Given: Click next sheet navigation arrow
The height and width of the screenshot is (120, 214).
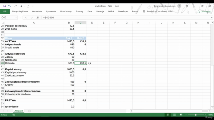Looking at the screenshot, I should pos(7,111).
